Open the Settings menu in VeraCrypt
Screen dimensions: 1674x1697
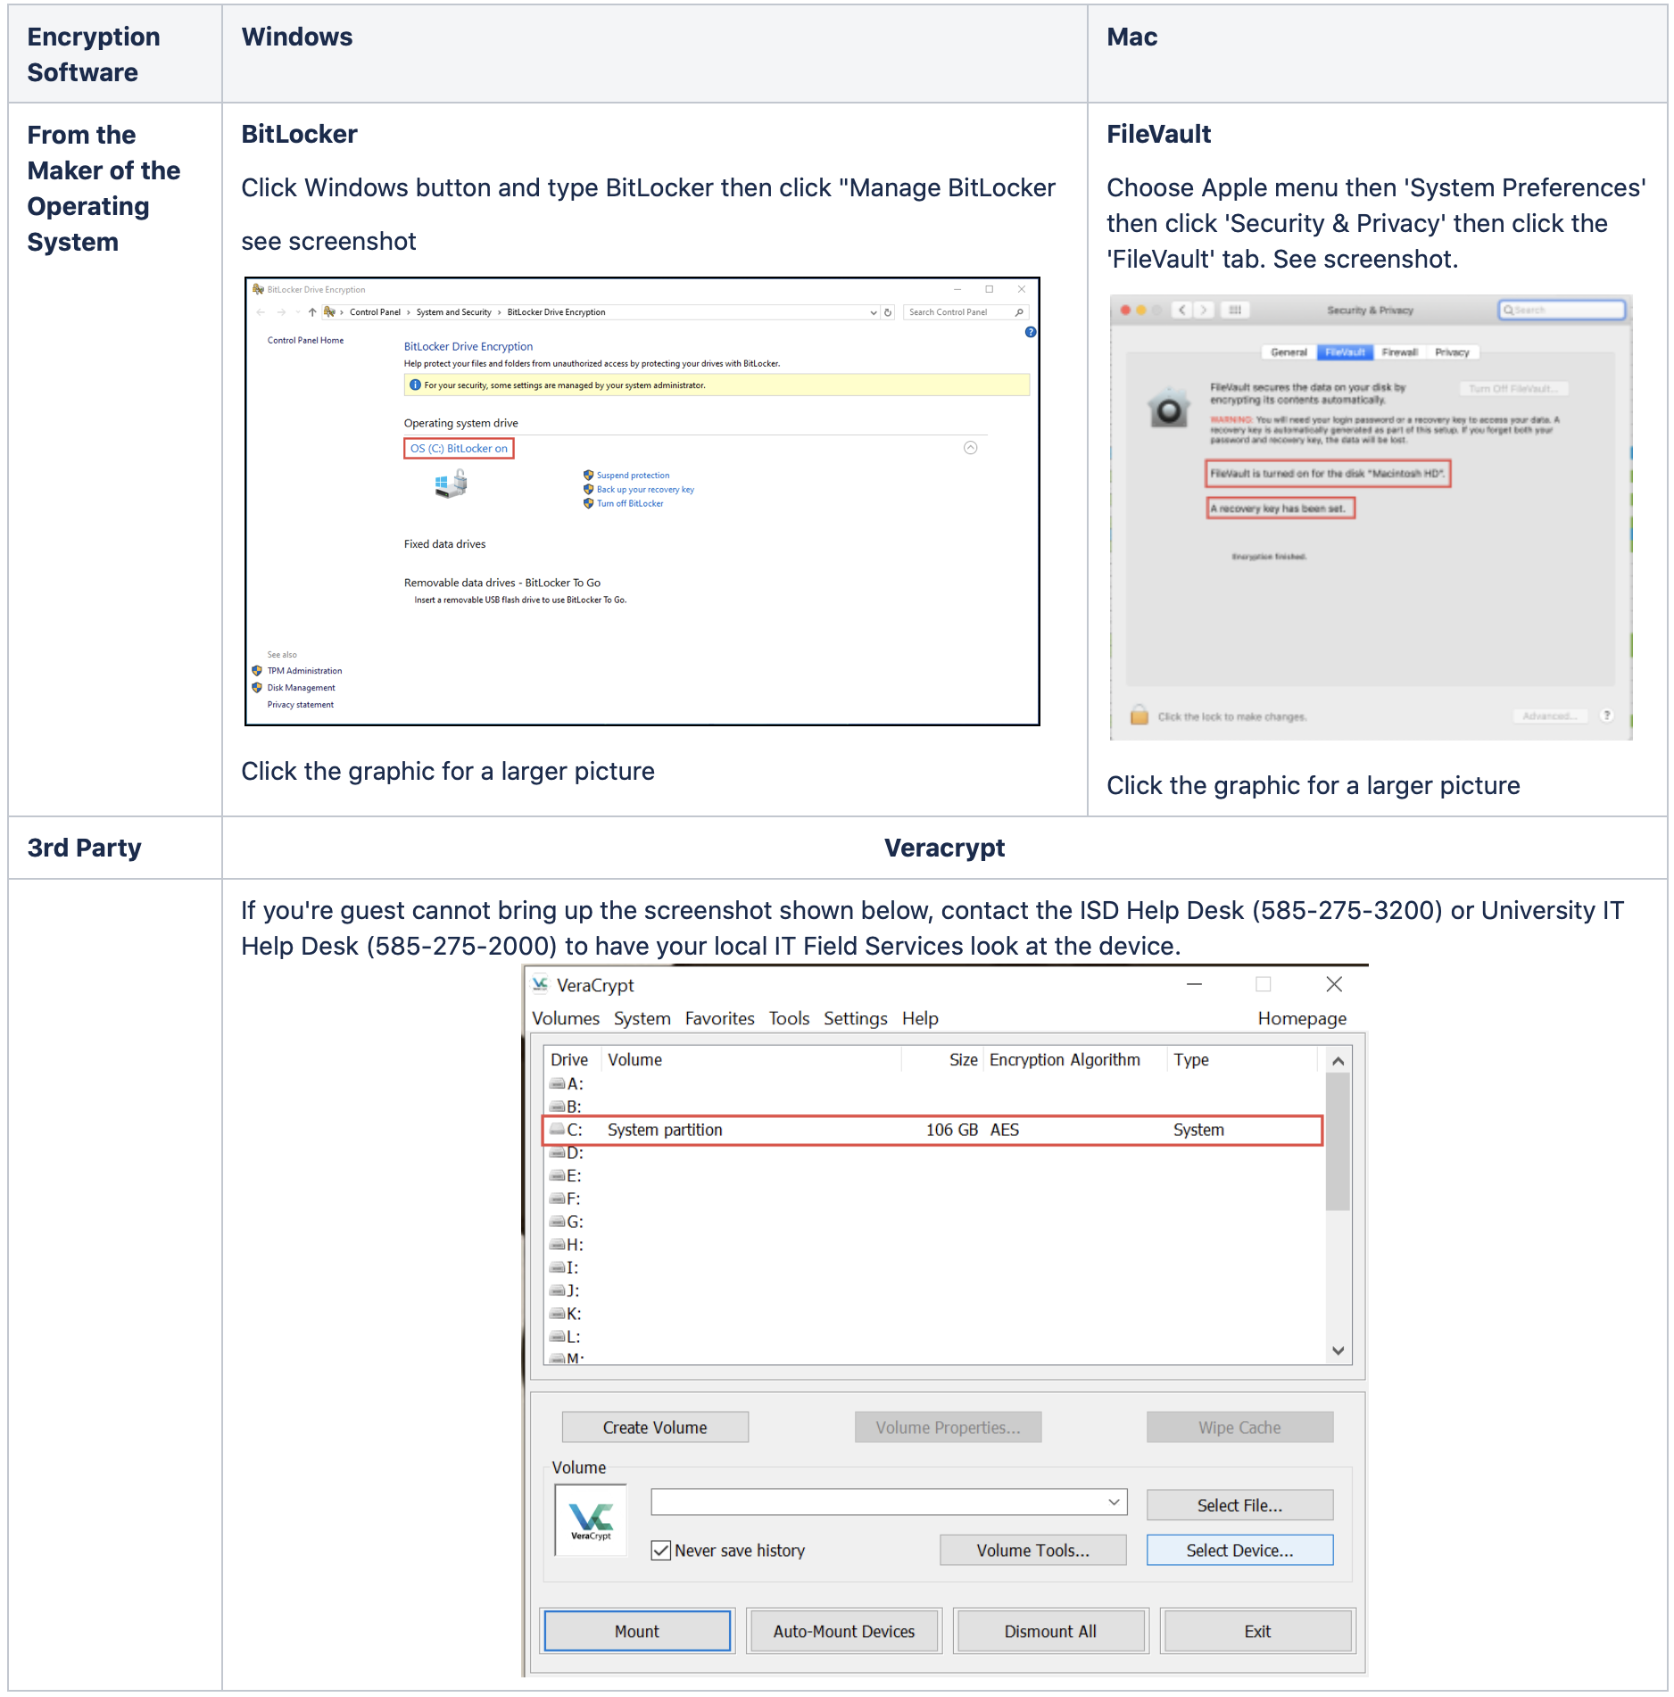[855, 1019]
